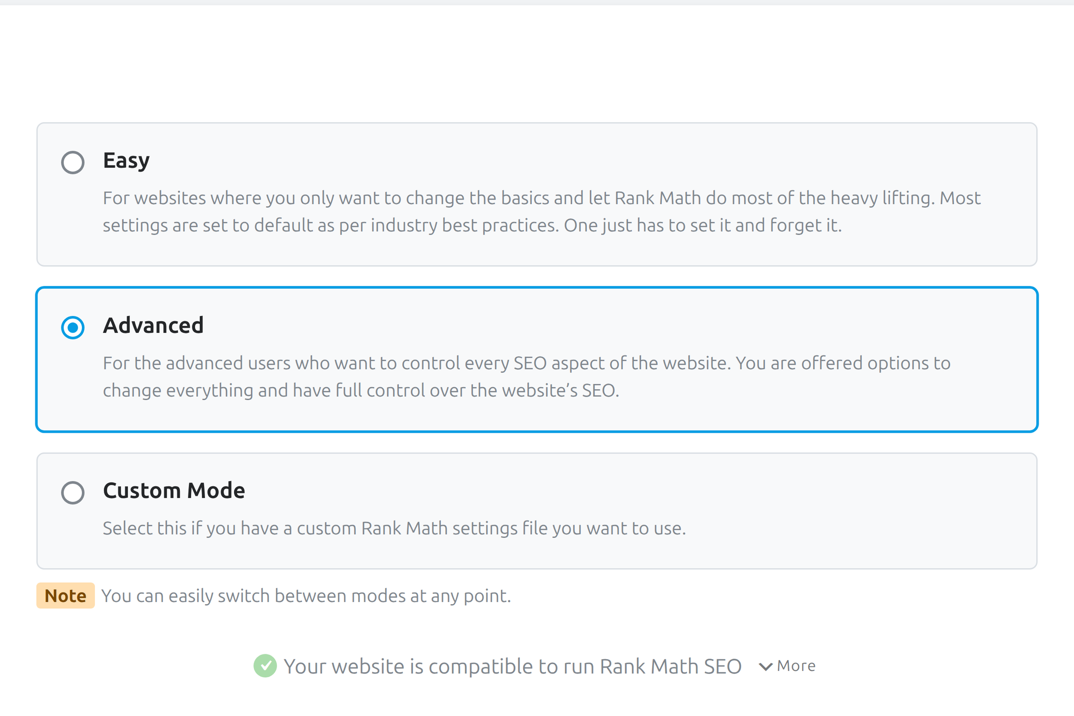The width and height of the screenshot is (1074, 716).
Task: Click the Advanced mode description text
Action: click(527, 377)
